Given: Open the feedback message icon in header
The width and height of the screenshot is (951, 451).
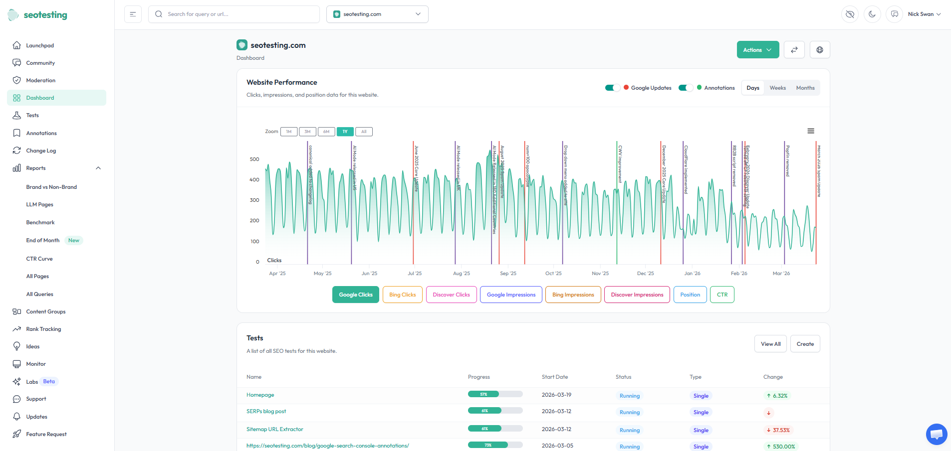Looking at the screenshot, I should pyautogui.click(x=894, y=14).
